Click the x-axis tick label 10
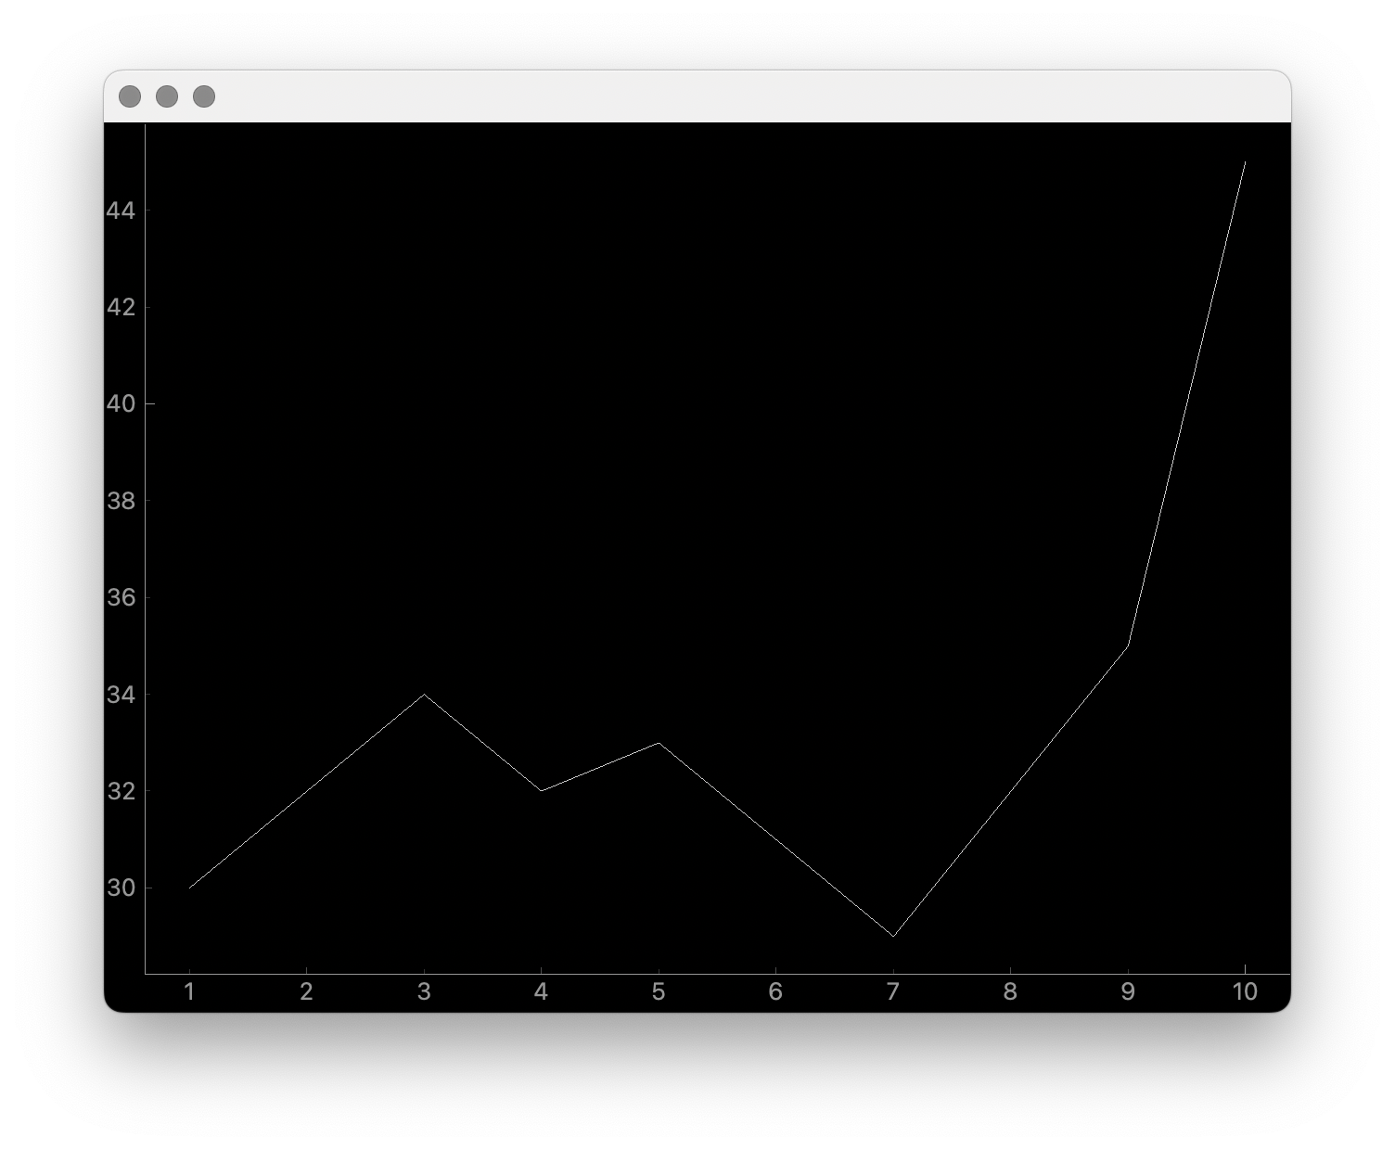 [1245, 992]
